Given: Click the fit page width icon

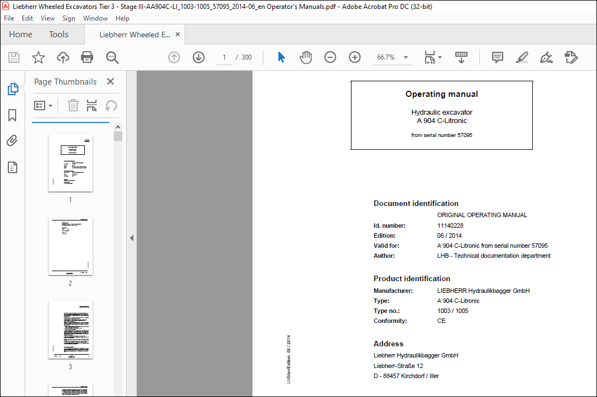Looking at the screenshot, I should tap(430, 57).
